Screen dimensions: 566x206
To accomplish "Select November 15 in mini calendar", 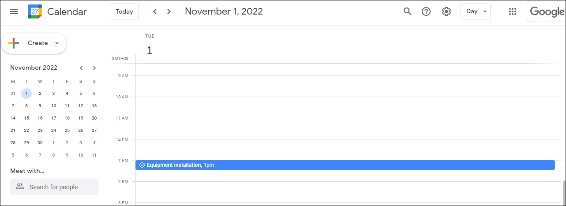I will coord(26,118).
